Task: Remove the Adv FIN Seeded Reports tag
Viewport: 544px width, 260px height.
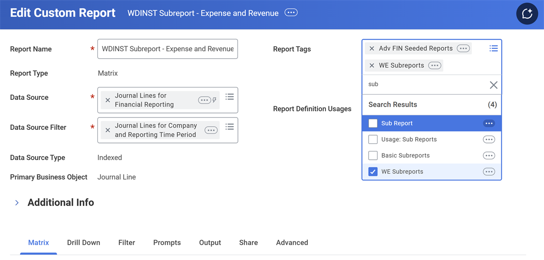Action: pos(372,49)
